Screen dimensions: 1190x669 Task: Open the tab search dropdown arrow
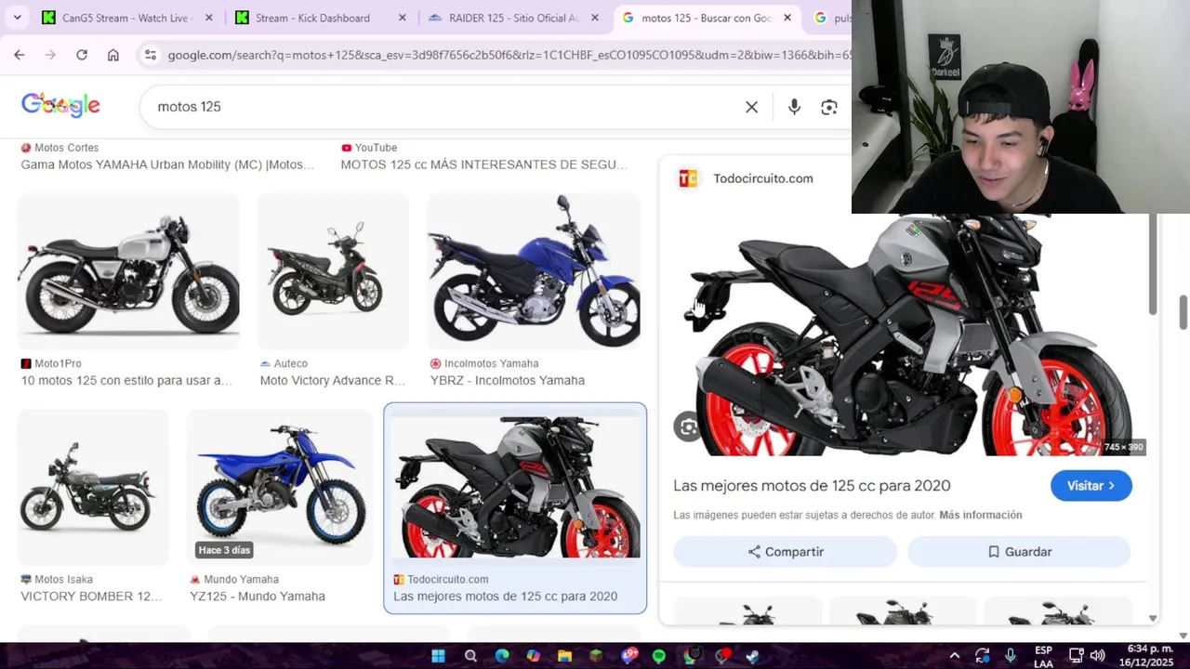coord(17,18)
